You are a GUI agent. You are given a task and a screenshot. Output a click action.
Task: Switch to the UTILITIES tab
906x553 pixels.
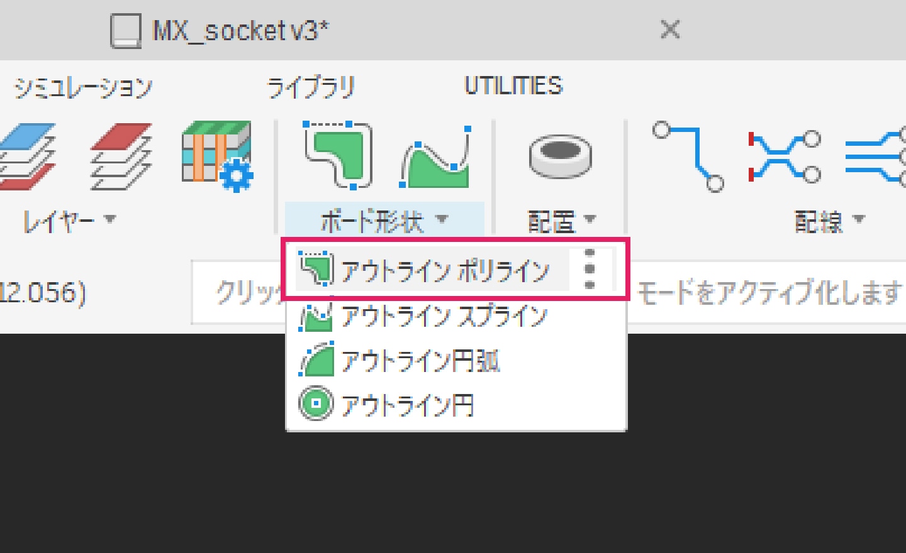[x=513, y=86]
